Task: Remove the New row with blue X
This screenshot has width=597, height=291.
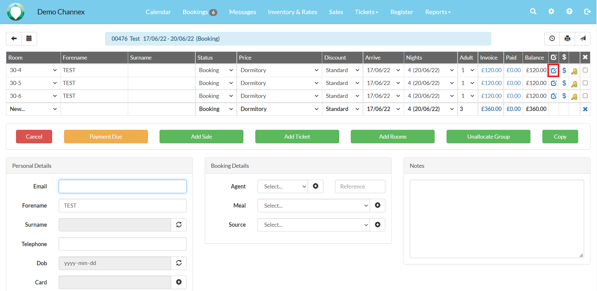Action: [585, 109]
